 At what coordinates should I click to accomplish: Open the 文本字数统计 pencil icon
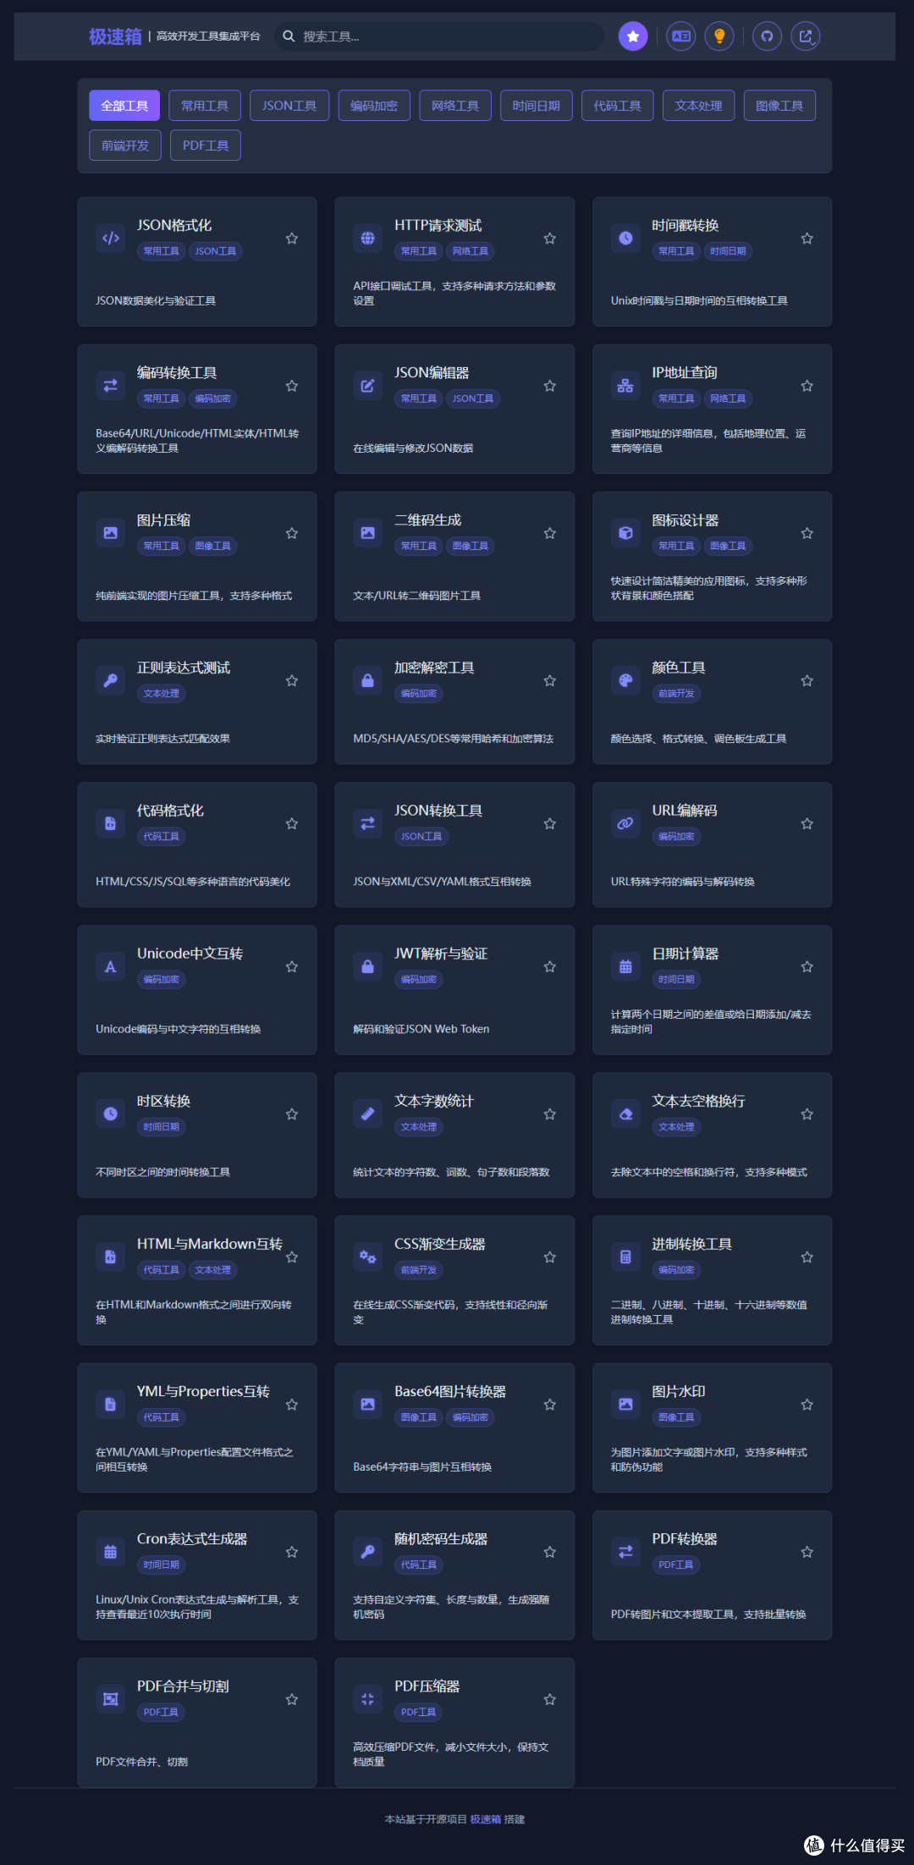[368, 1114]
